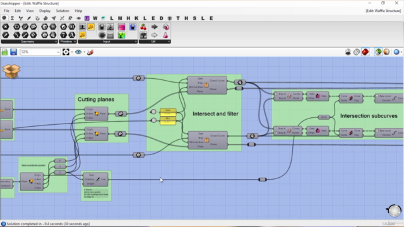Open the Display menu

[45, 11]
